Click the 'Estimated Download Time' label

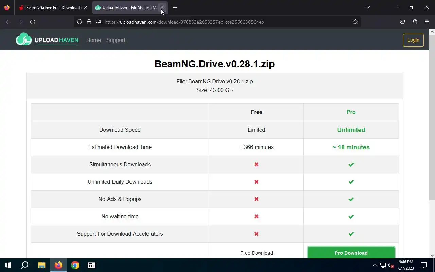coord(120,147)
